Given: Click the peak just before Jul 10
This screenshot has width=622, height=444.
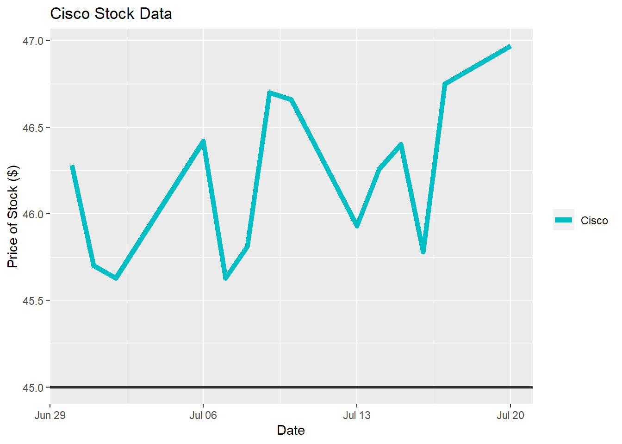Looking at the screenshot, I should pyautogui.click(x=269, y=92).
